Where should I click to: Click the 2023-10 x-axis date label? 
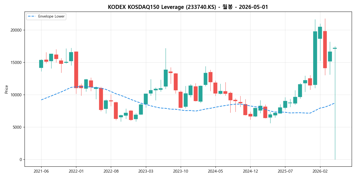pyautogui.click(x=181, y=171)
